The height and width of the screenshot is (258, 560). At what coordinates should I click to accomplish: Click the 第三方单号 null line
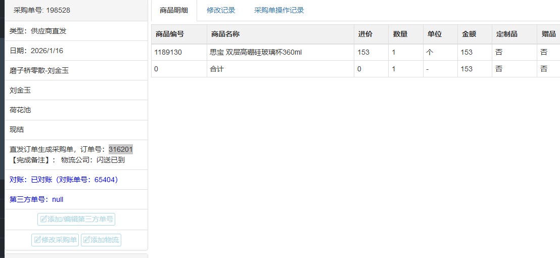click(x=36, y=199)
